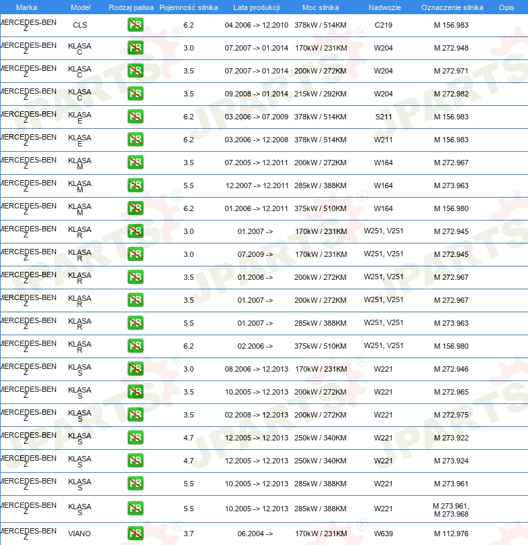Click the Model column header
The width and height of the screenshot is (528, 545).
point(81,7)
